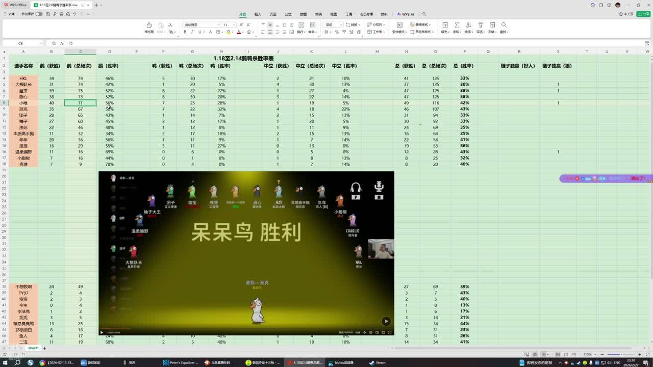Click the Bold formatting icon
This screenshot has height=367, width=653.
pos(185,32)
